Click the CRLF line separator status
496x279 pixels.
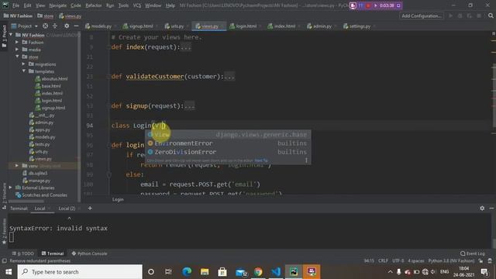(383, 261)
